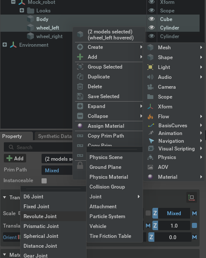The width and height of the screenshot is (206, 258).
Task: Click the Delete trash can icon
Action: point(80,87)
